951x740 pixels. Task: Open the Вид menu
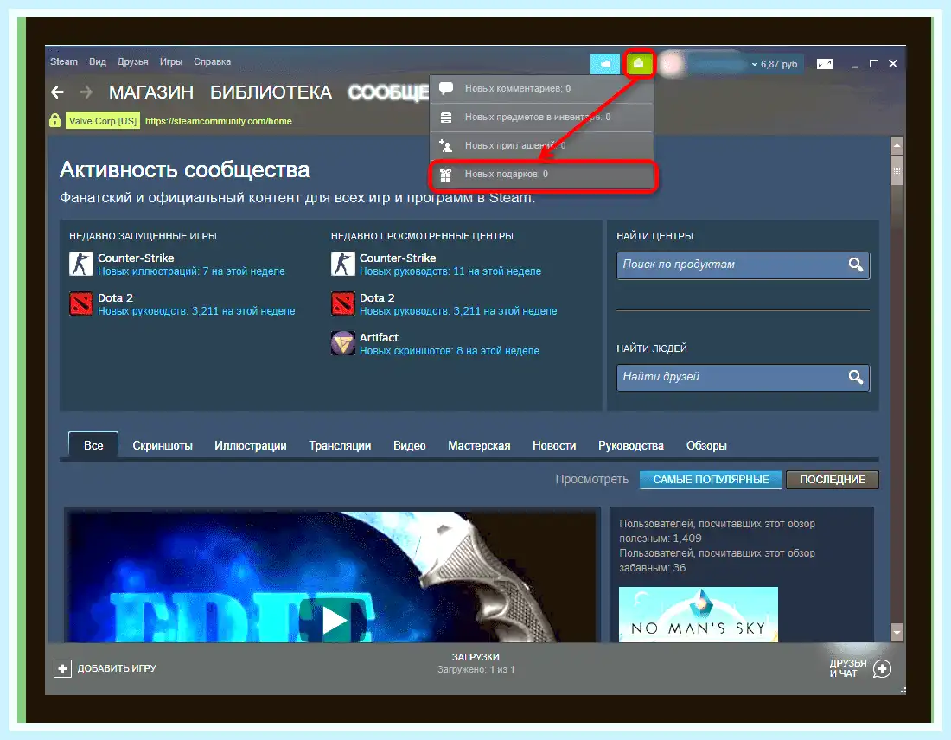coord(97,61)
